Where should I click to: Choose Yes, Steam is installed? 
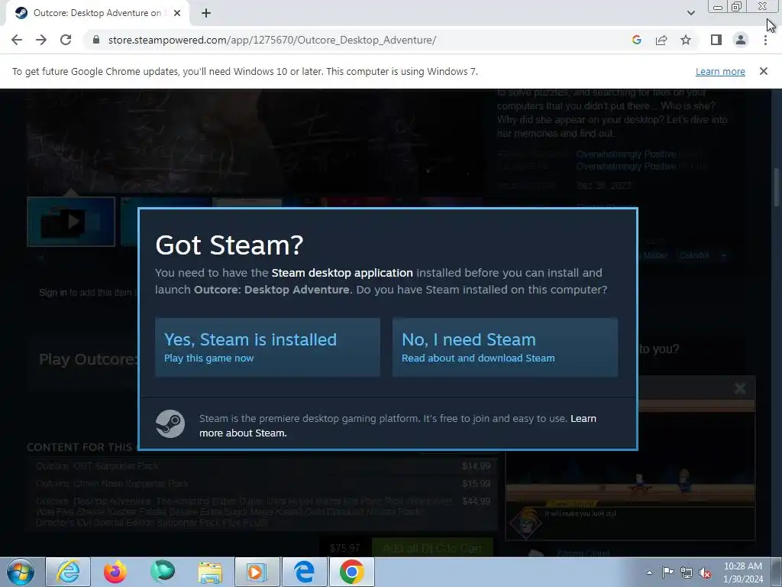[267, 348]
